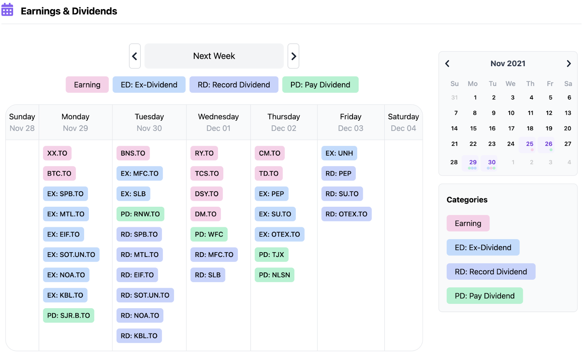Go to next month in mini calendar
This screenshot has height=355, width=582.
[x=569, y=64]
